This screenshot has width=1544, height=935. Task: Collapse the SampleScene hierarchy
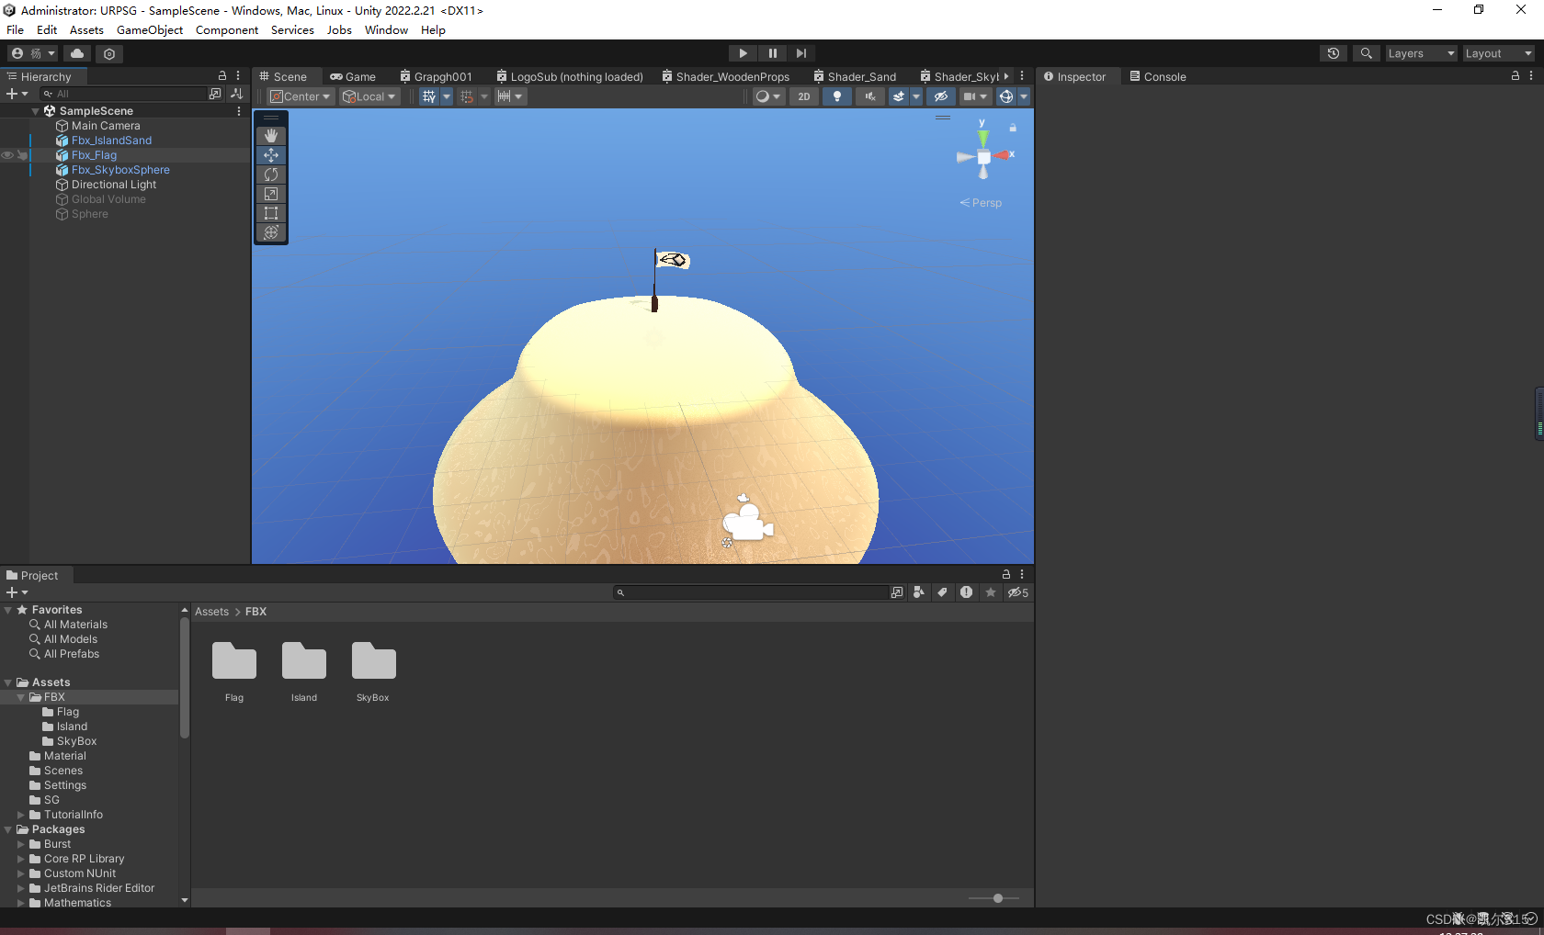(36, 110)
